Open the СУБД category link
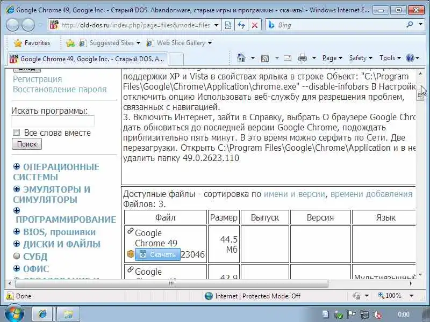The image size is (430, 322). pyautogui.click(x=35, y=257)
